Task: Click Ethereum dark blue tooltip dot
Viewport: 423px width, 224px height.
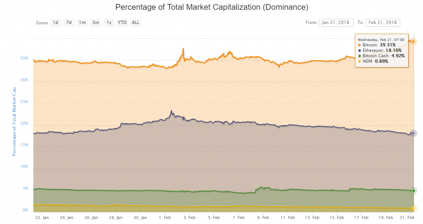Action: coord(359,50)
